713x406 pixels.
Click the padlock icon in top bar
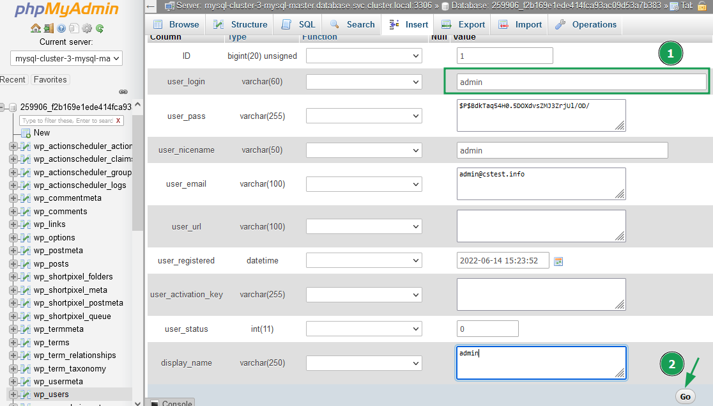pyautogui.click(x=702, y=6)
